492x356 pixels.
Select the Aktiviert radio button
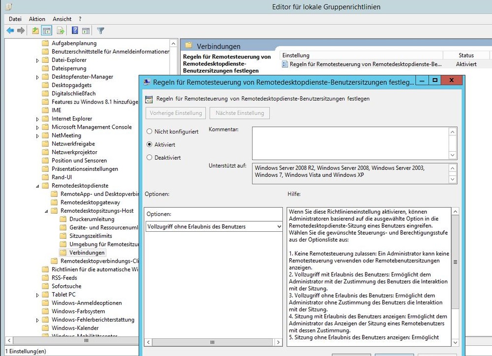click(x=150, y=145)
